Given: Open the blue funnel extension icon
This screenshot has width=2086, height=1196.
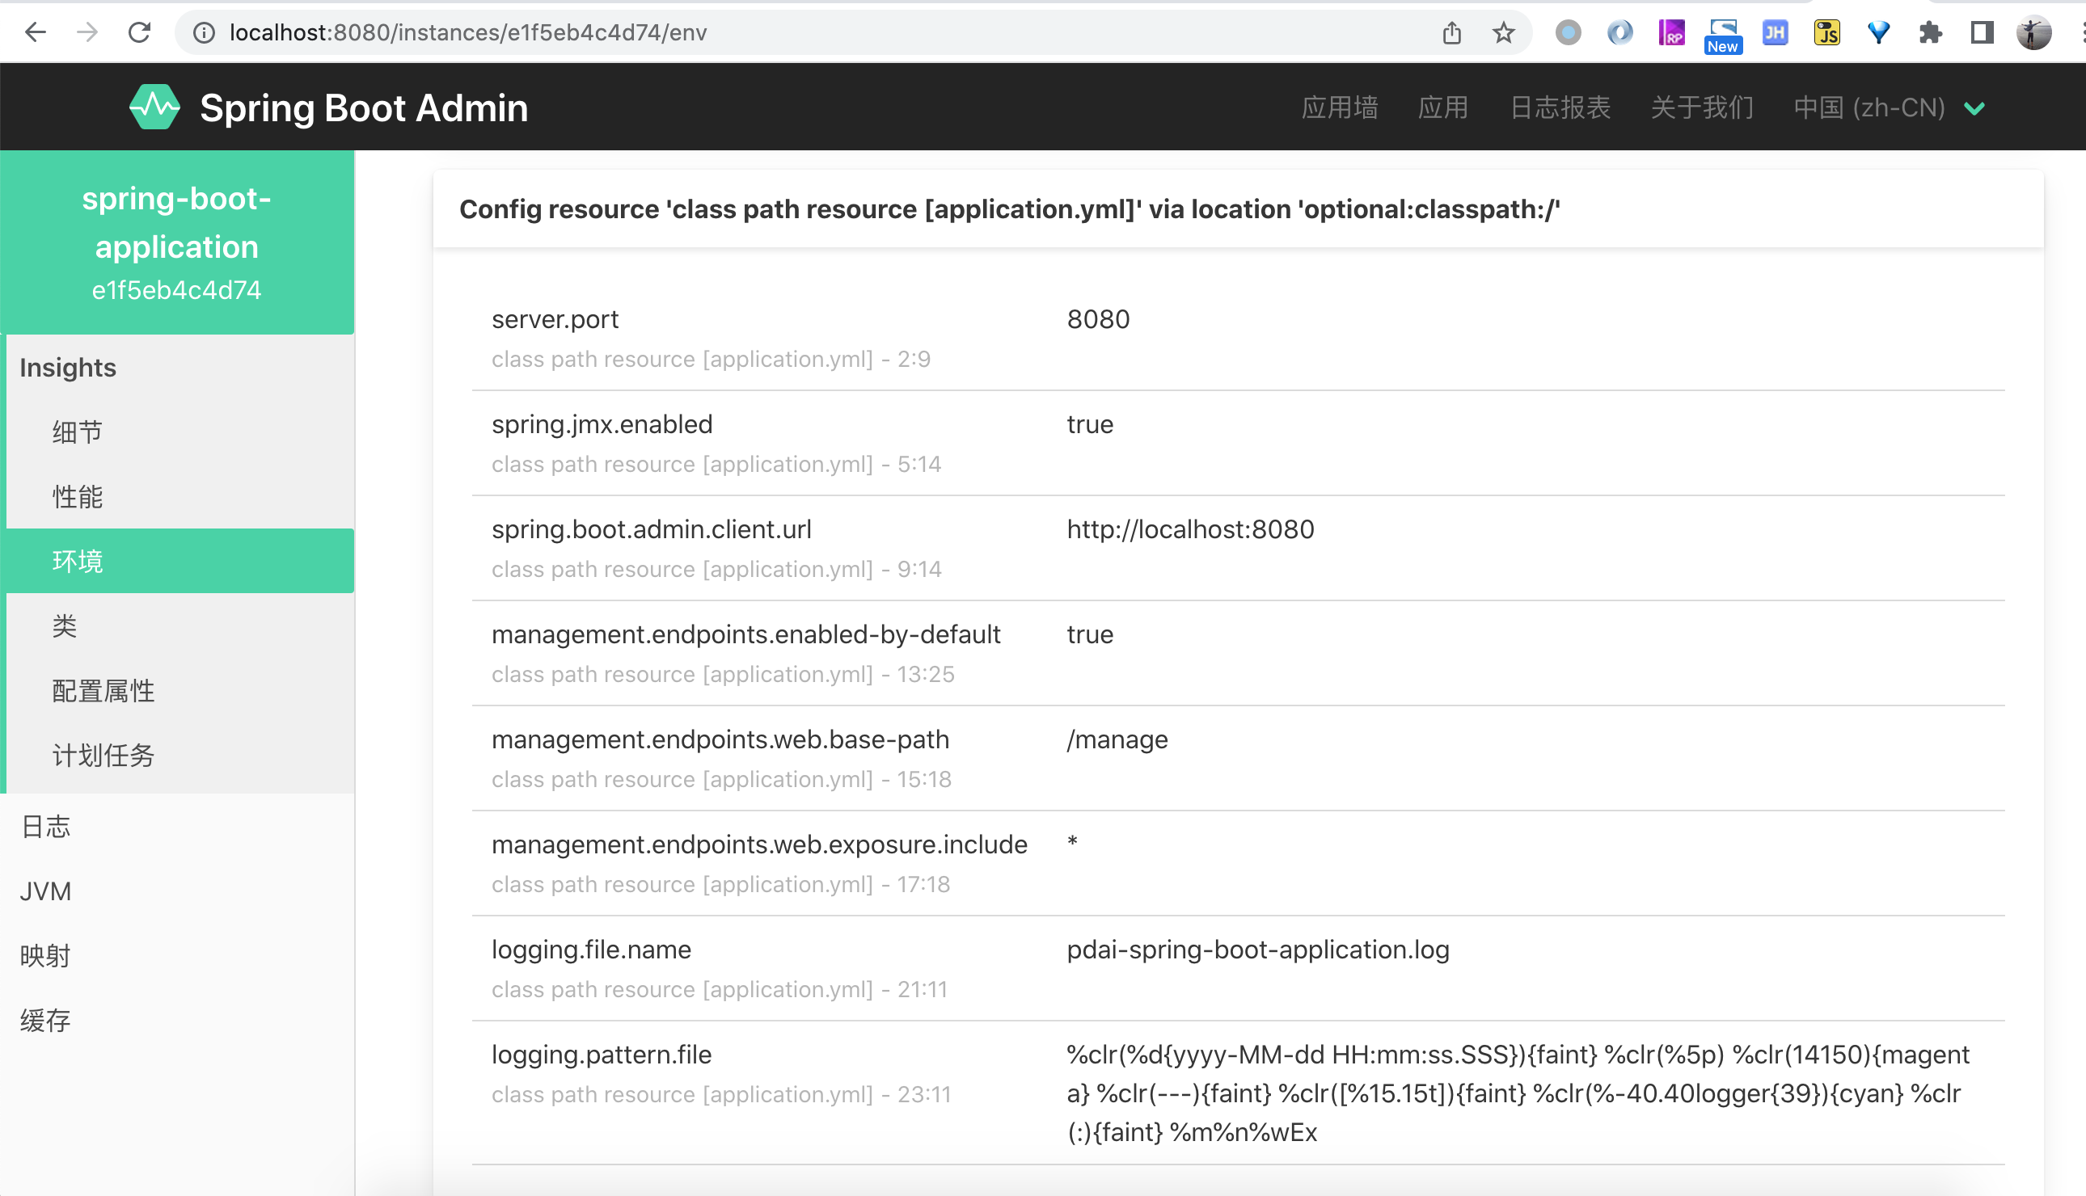Looking at the screenshot, I should [x=1879, y=32].
